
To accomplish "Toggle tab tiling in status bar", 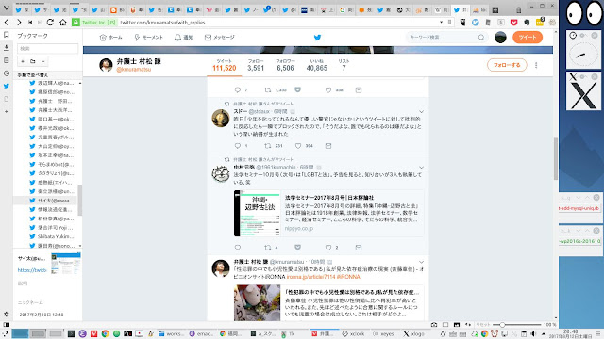I will pyautogui.click(x=445, y=325).
